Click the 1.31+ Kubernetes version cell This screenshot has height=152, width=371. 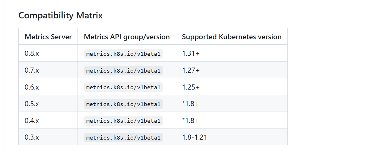coord(191,53)
